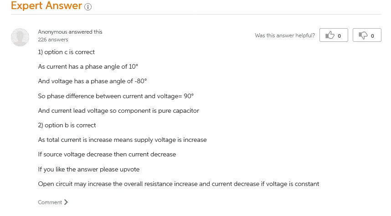Click the phase difference equals 90° line
The width and height of the screenshot is (391, 216).
[116, 96]
